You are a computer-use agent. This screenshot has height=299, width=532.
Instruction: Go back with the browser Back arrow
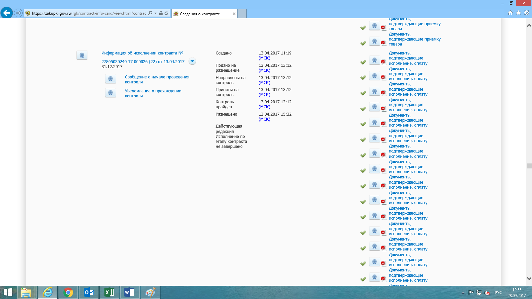click(x=7, y=13)
